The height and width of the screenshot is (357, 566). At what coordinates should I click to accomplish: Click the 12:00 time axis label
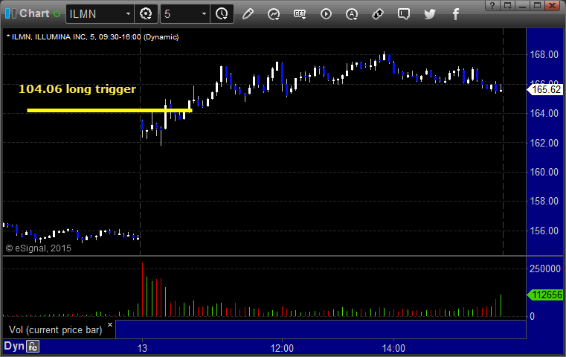(x=282, y=348)
